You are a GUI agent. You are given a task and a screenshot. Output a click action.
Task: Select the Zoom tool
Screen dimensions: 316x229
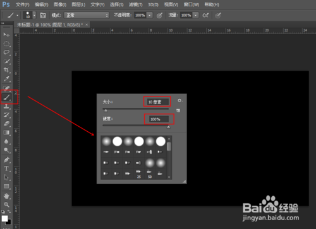tap(6, 204)
